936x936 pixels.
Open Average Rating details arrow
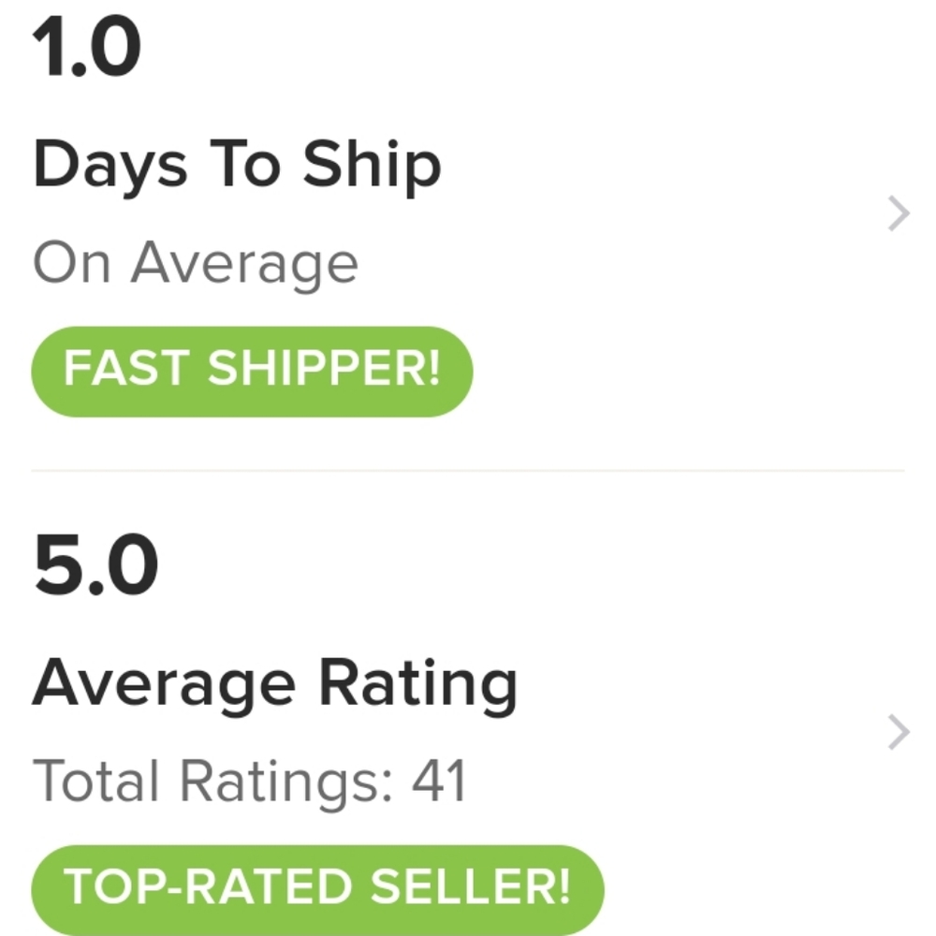[x=898, y=733]
